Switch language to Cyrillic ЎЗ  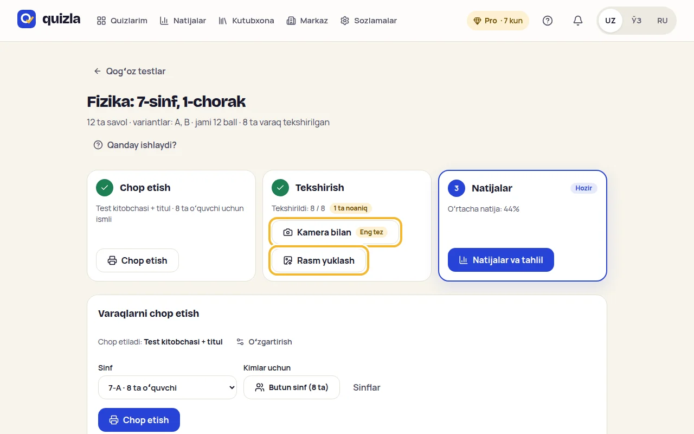637,21
